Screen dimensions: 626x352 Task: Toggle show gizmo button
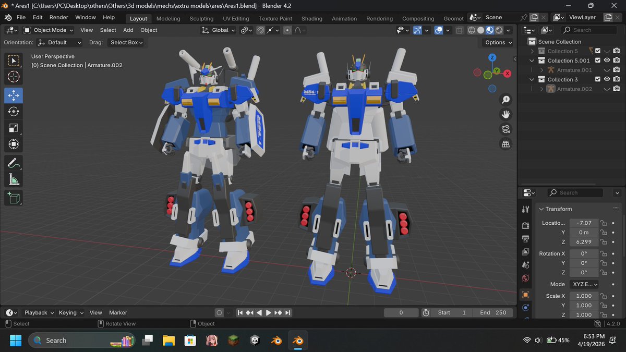pos(417,30)
